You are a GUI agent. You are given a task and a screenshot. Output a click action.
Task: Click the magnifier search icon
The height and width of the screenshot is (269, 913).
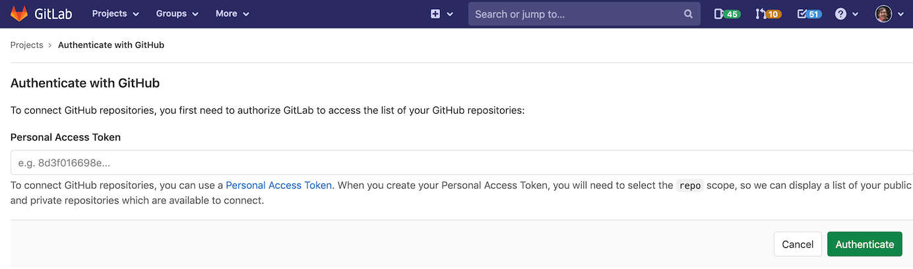click(688, 14)
